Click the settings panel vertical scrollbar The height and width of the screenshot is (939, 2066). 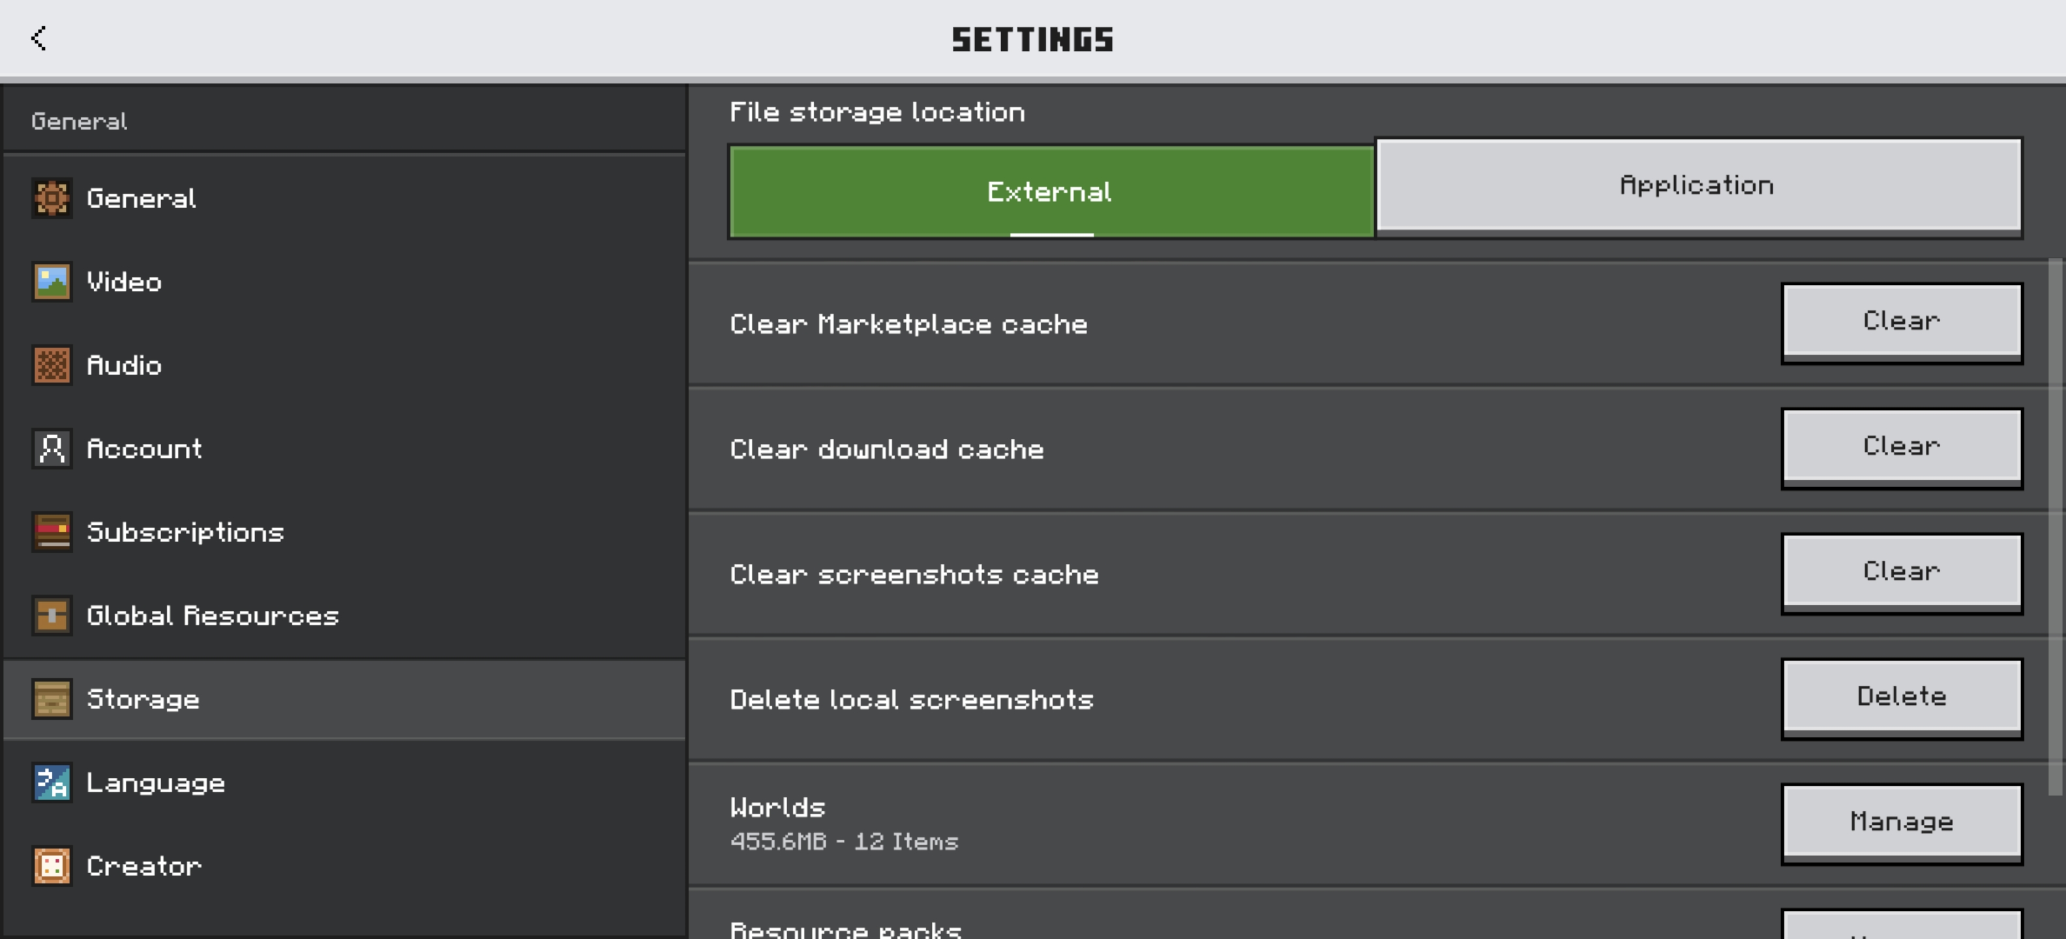click(2056, 526)
